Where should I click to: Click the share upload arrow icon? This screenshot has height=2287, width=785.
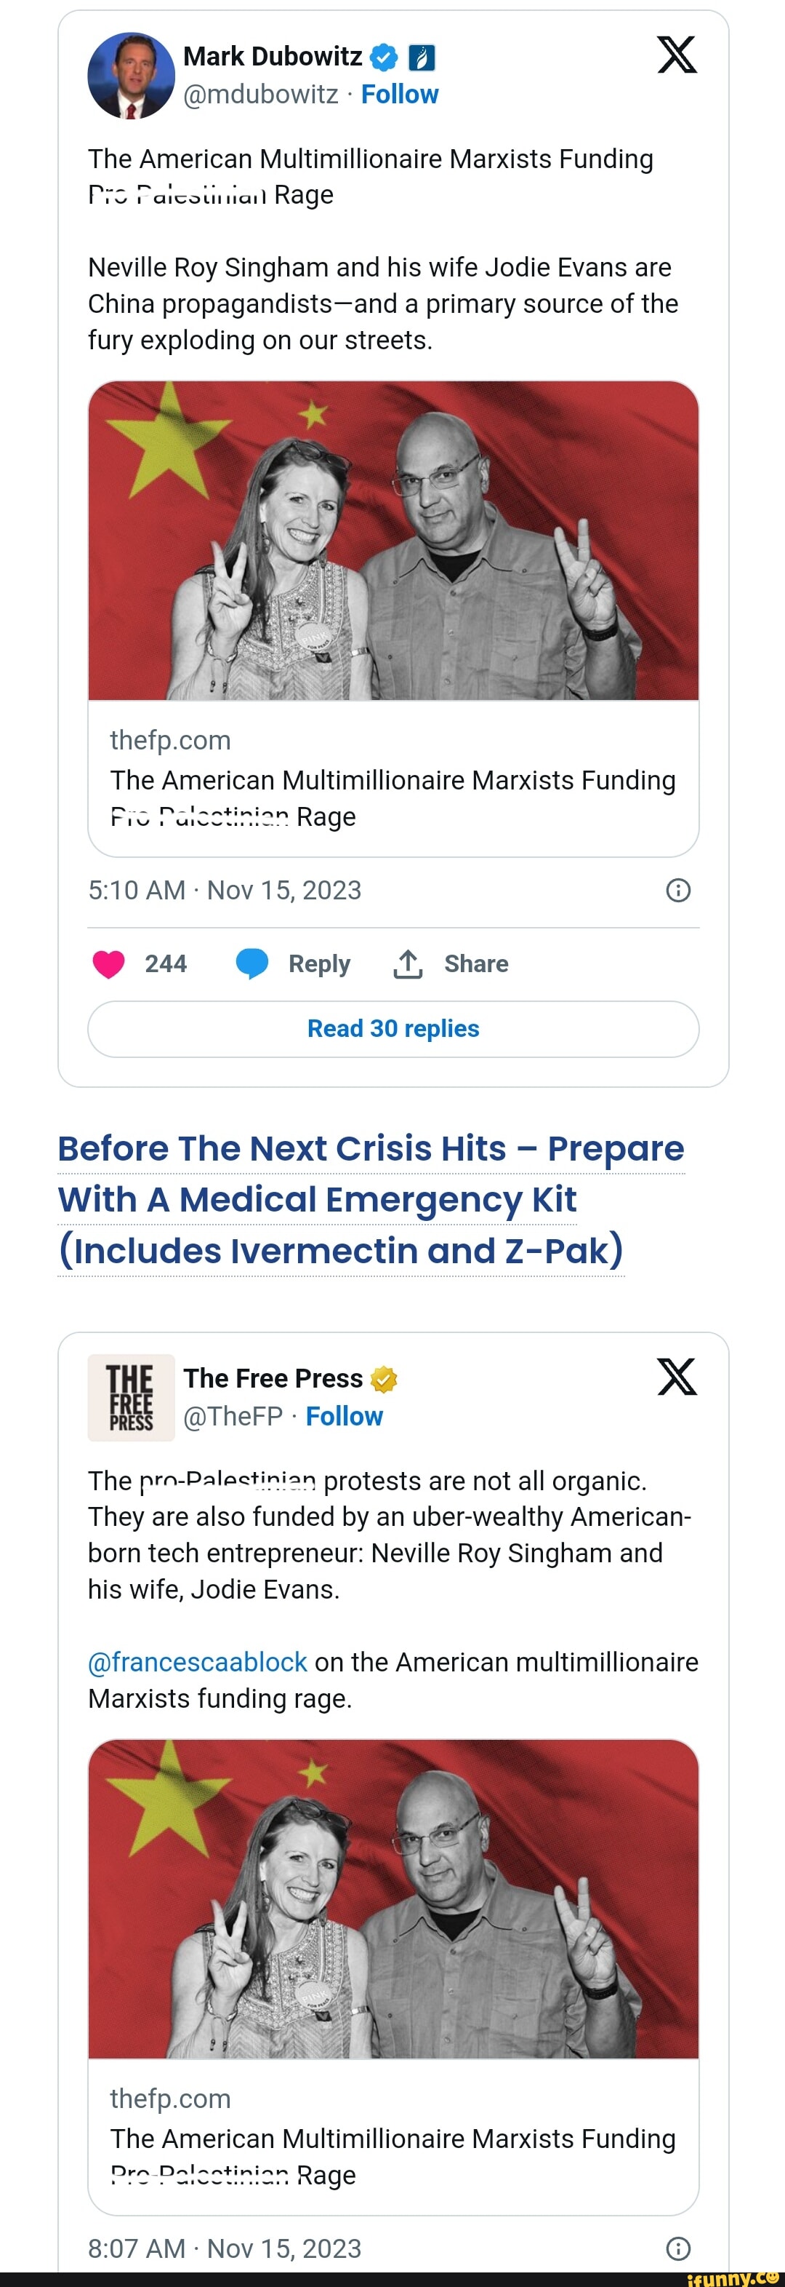pos(407,963)
